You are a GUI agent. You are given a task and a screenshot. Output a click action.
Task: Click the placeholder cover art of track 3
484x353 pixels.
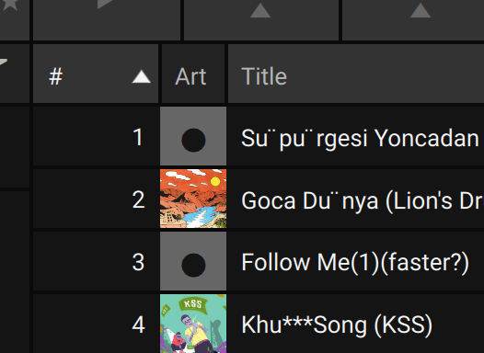tap(193, 261)
